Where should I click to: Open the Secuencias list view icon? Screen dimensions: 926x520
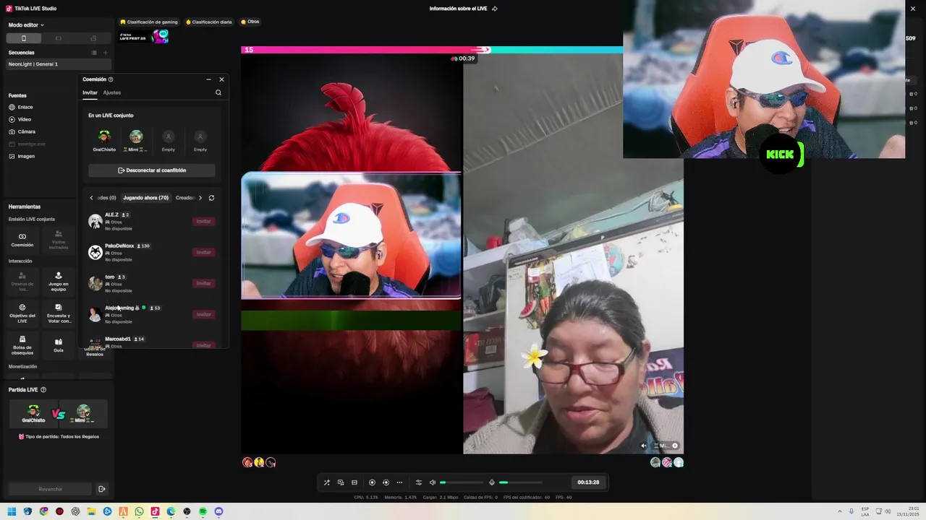[94, 53]
